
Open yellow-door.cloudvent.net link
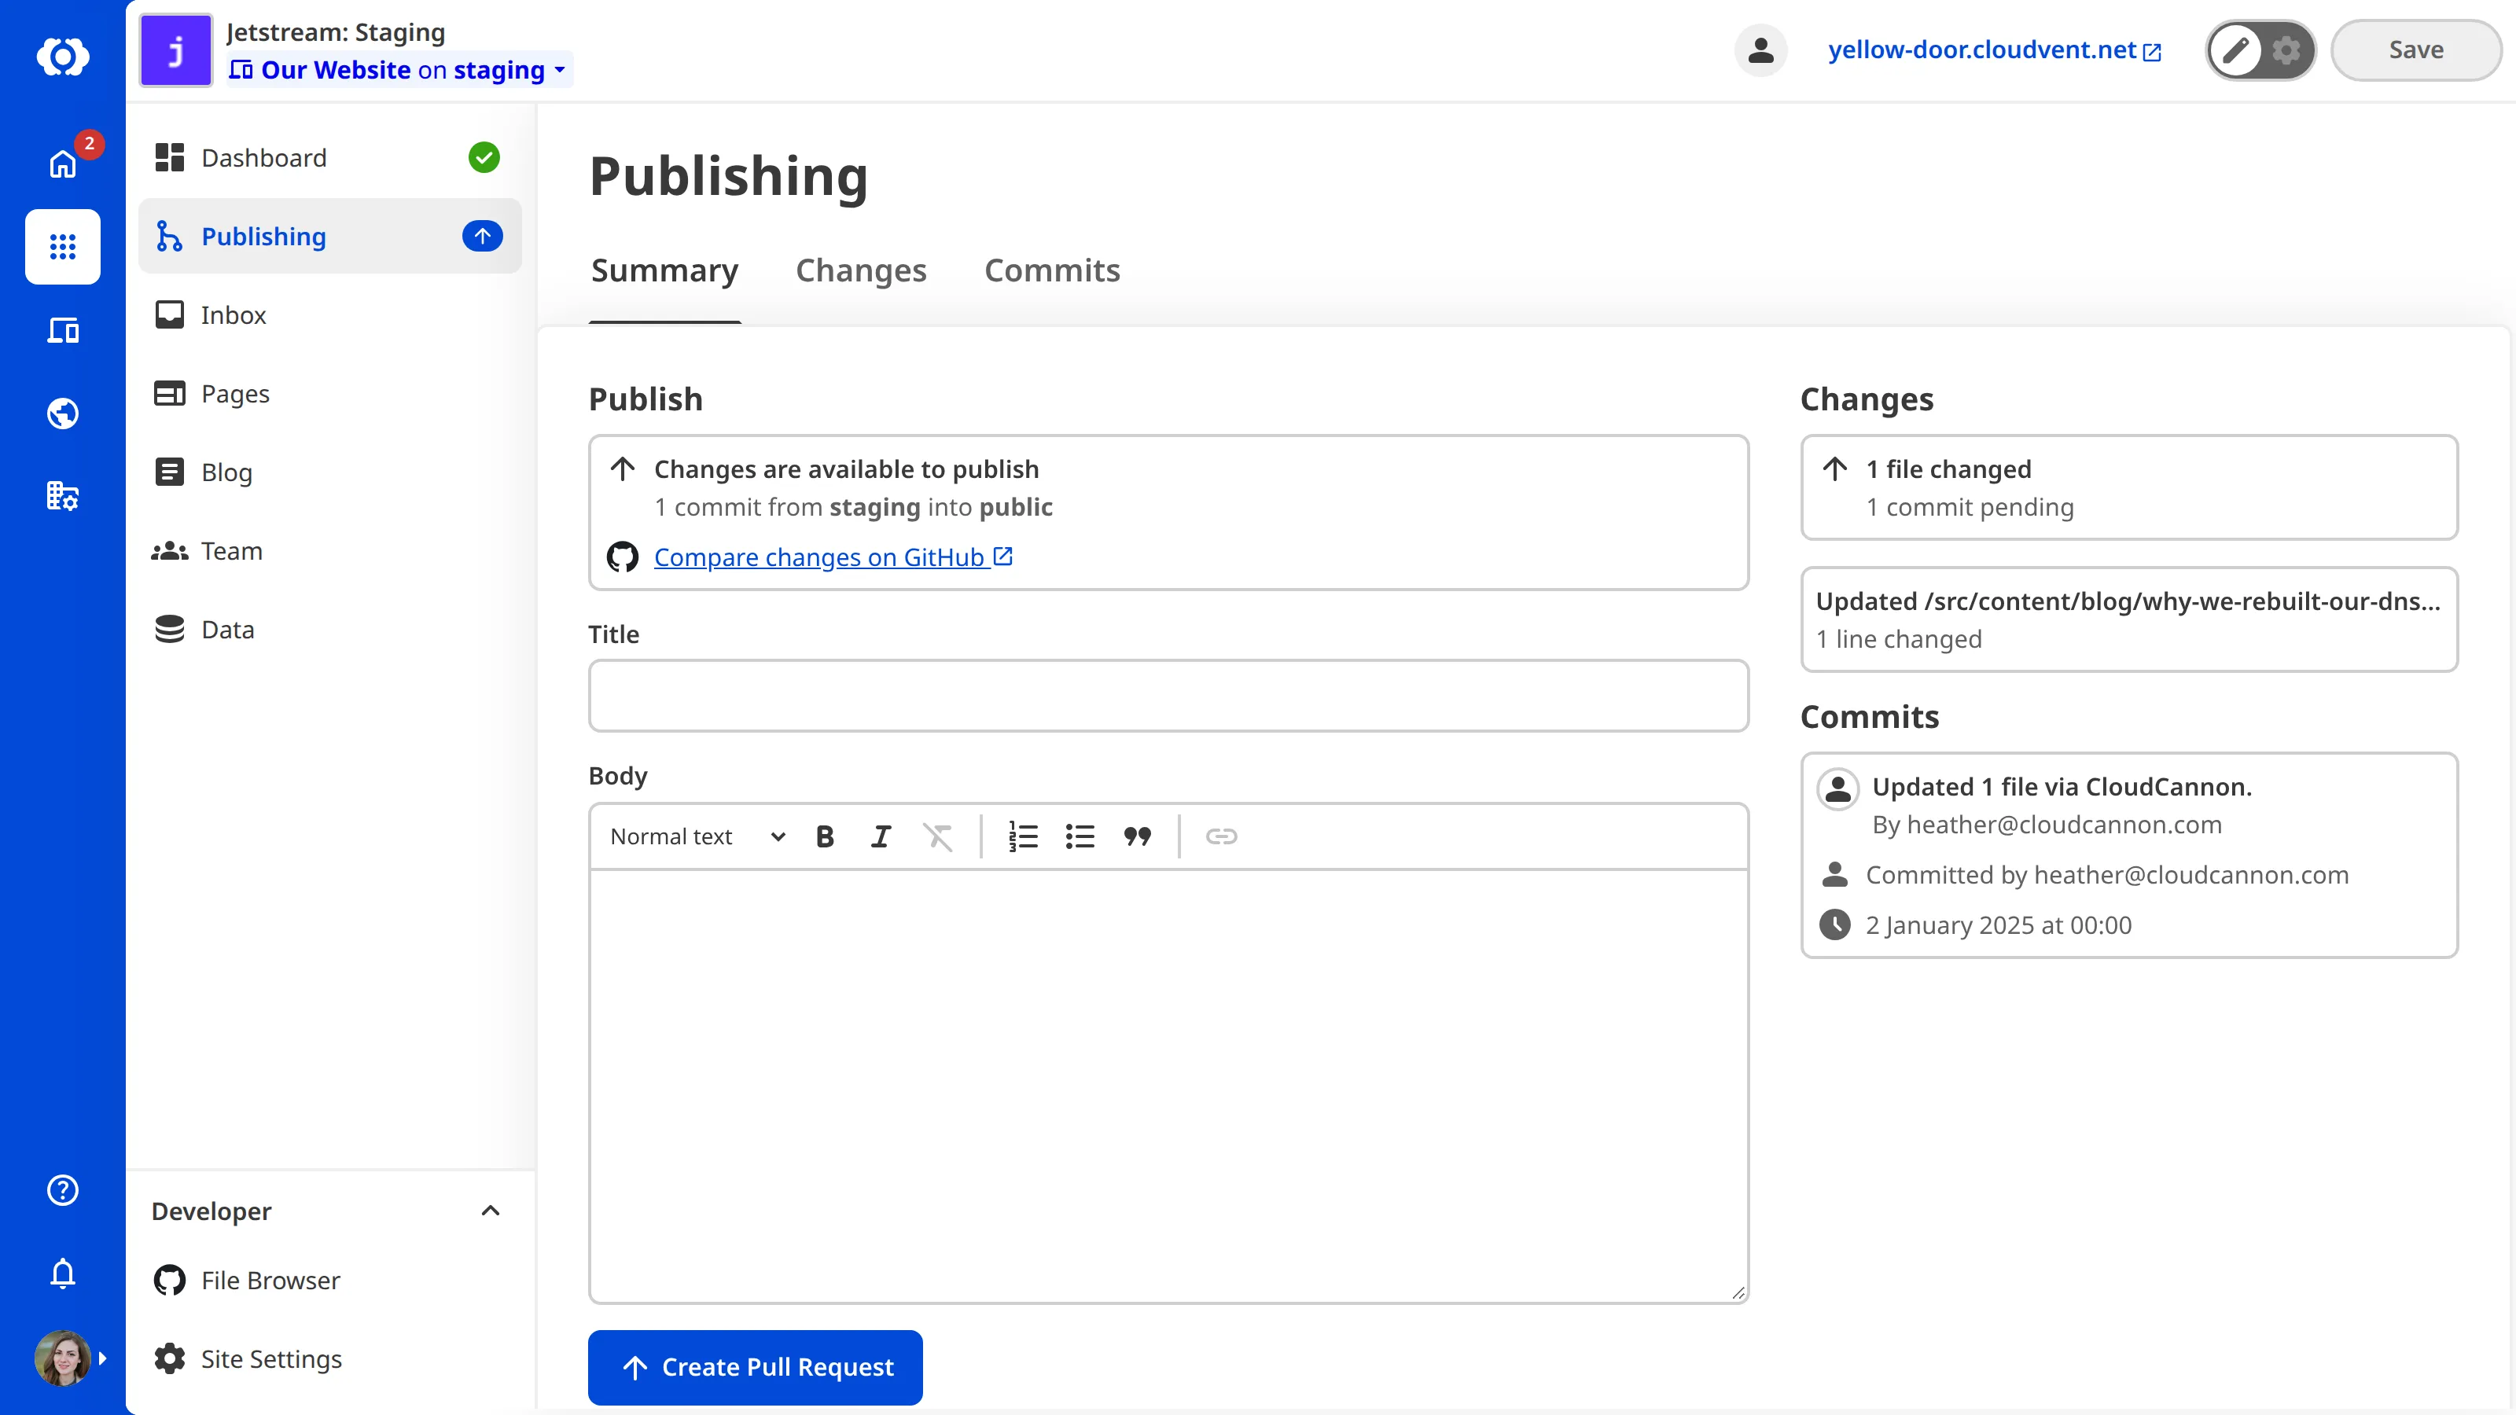[x=1995, y=50]
